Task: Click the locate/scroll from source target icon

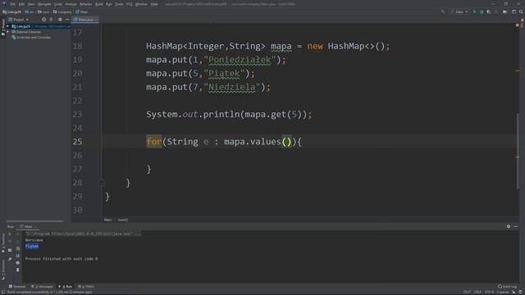Action: (43, 20)
